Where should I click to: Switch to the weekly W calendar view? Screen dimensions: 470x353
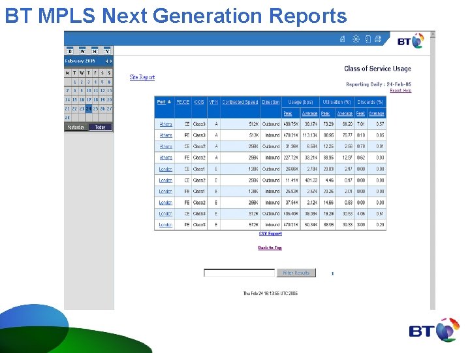[82, 50]
